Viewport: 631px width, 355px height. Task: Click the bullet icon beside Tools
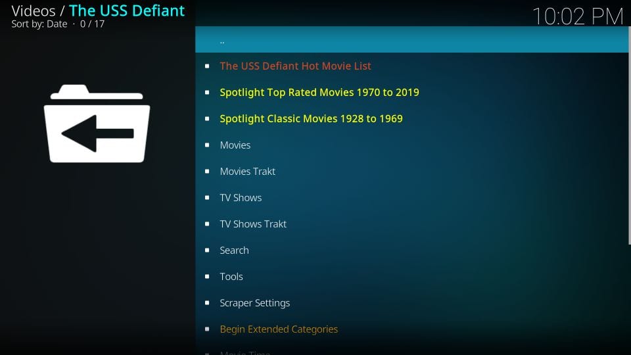[207, 277]
